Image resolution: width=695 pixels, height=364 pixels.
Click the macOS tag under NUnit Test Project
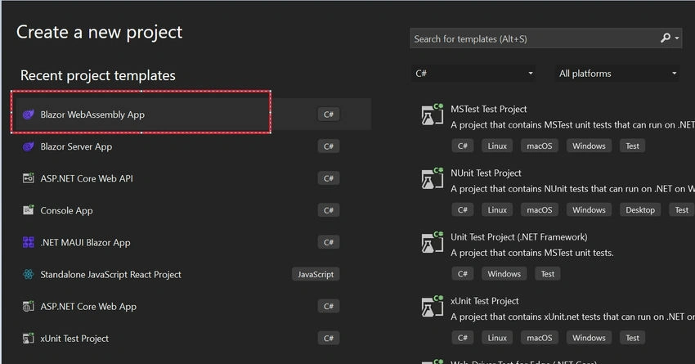click(x=540, y=209)
